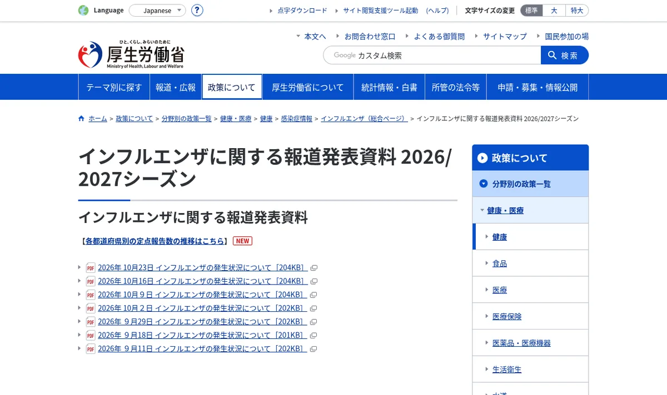This screenshot has width=667, height=395.
Task: Open the (ヘルプ) link
Action: pos(437,10)
